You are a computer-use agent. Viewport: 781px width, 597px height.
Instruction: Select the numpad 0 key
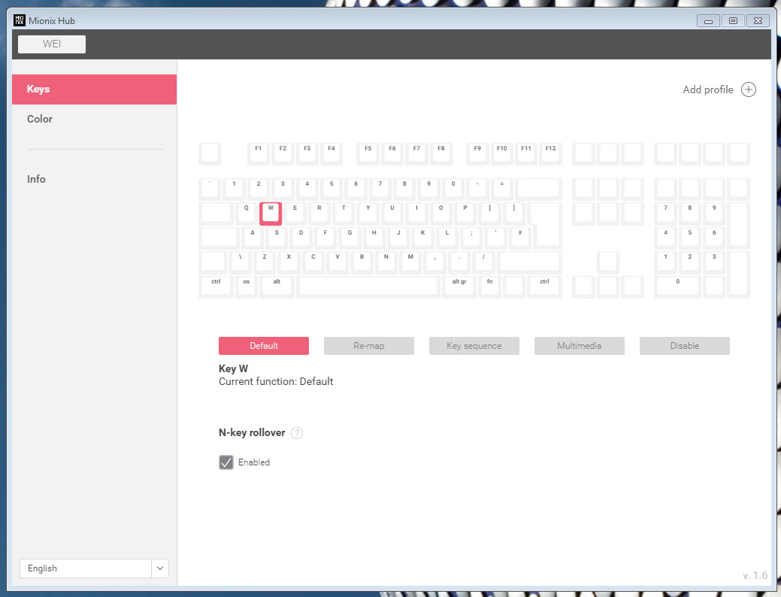click(677, 287)
